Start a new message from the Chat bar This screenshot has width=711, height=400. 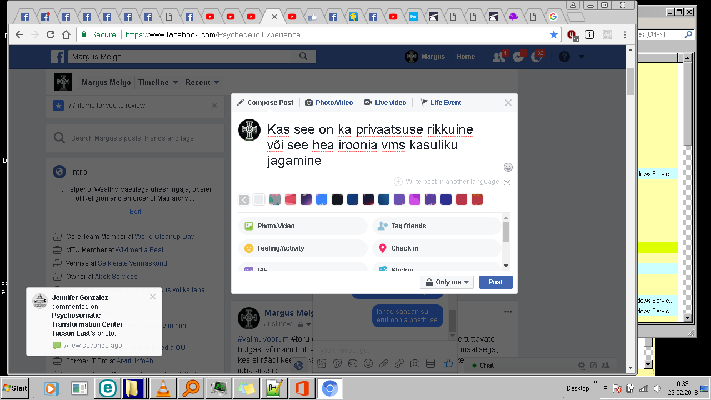point(593,366)
